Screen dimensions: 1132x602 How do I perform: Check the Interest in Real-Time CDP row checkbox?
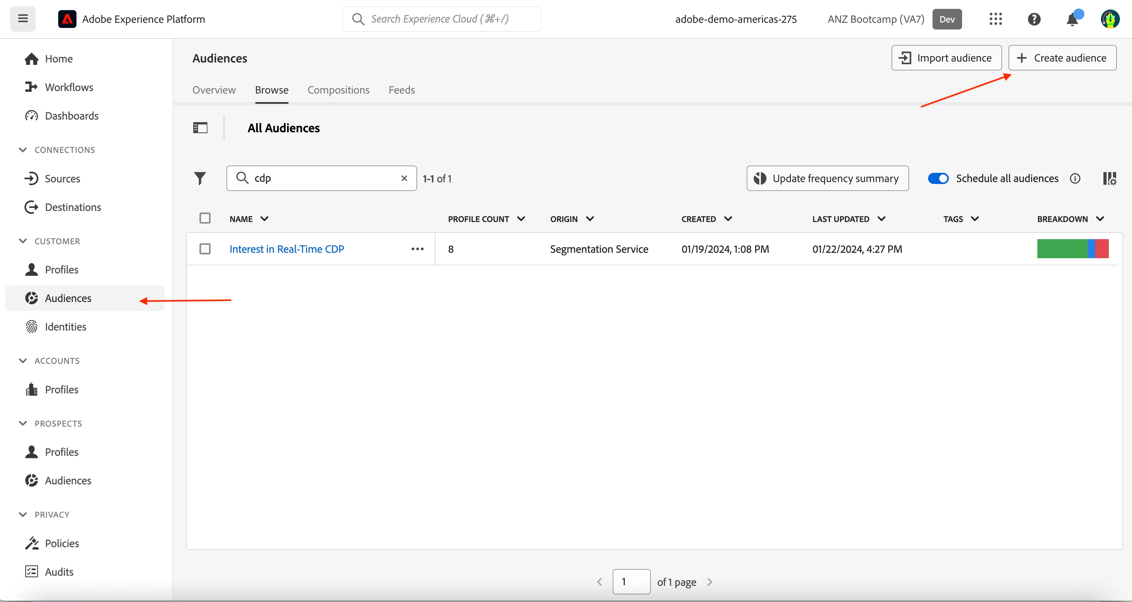tap(205, 249)
